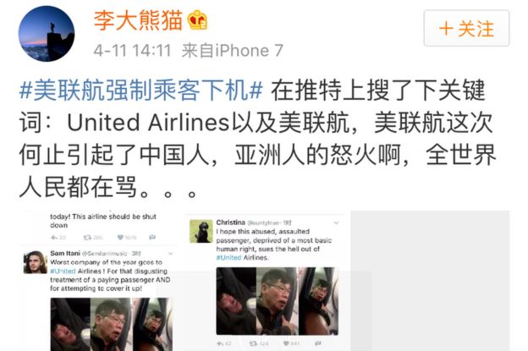This screenshot has height=351, width=528.
Task: Open the 李大熊猫 username link
Action: [139, 20]
